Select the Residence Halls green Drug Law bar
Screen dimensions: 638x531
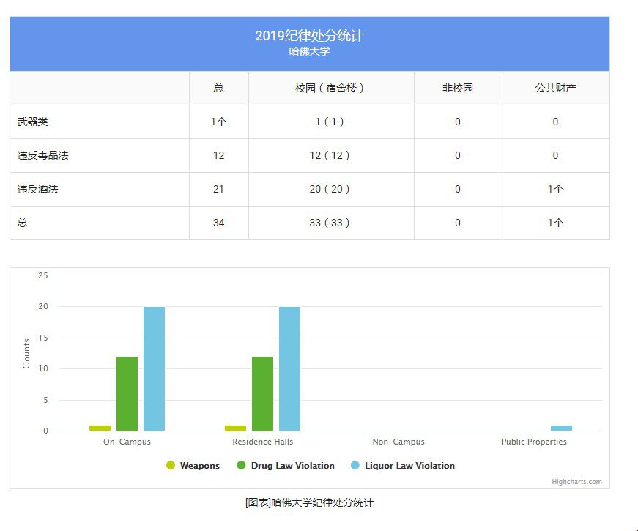tap(262, 393)
